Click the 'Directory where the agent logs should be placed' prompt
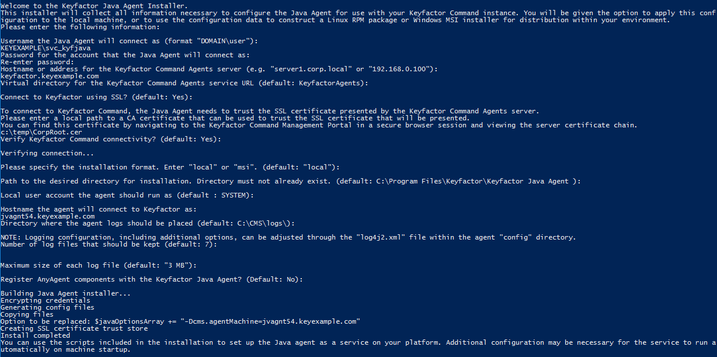 click(x=147, y=223)
